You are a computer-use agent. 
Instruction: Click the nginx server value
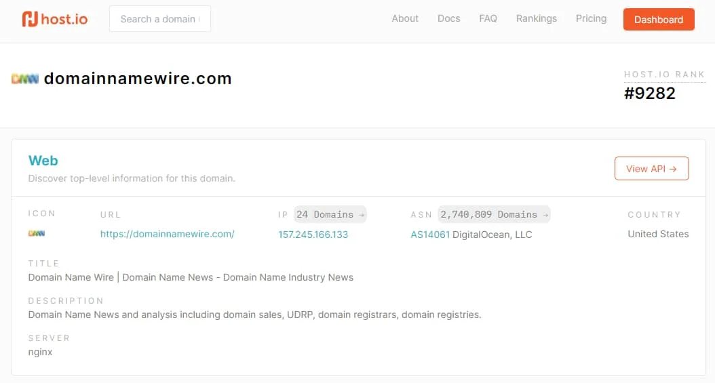coord(40,352)
